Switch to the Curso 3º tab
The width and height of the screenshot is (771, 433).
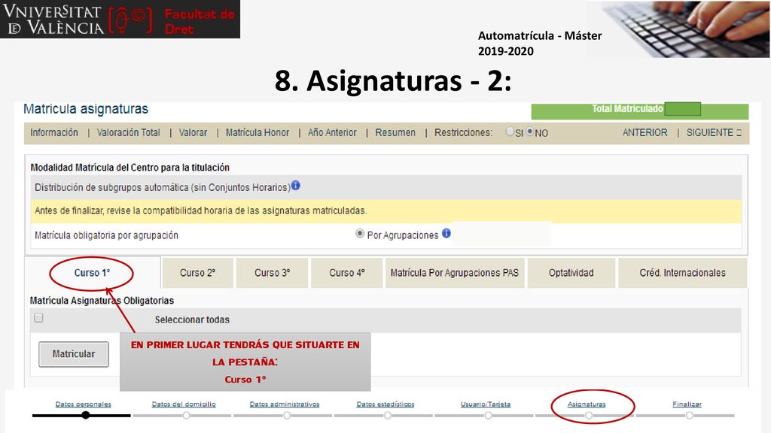272,273
